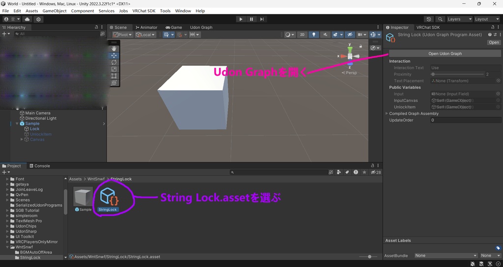Toggle scene visibility of hidden objects
Screen dimensions: 503x267
[x=350, y=35]
